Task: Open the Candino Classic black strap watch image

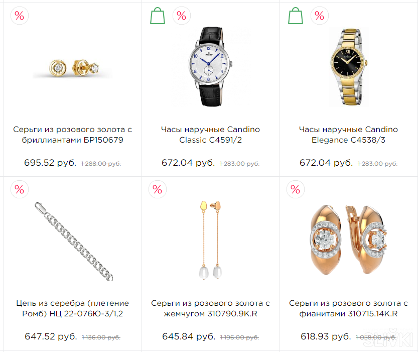Action: tap(211, 67)
